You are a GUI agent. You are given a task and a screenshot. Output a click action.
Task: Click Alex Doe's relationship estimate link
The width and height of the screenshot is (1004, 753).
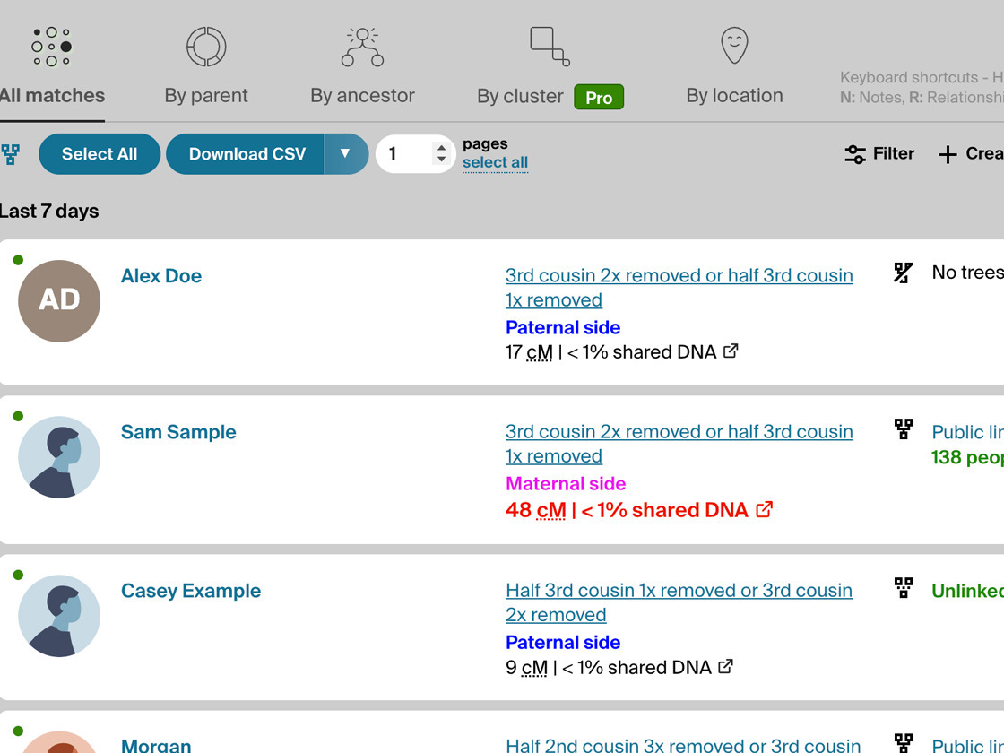pos(679,288)
